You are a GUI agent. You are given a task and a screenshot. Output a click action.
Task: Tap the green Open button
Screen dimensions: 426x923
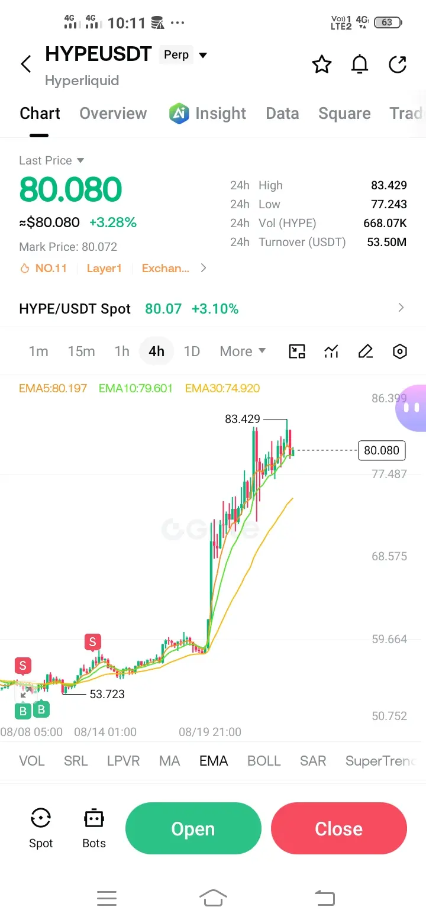point(193,828)
